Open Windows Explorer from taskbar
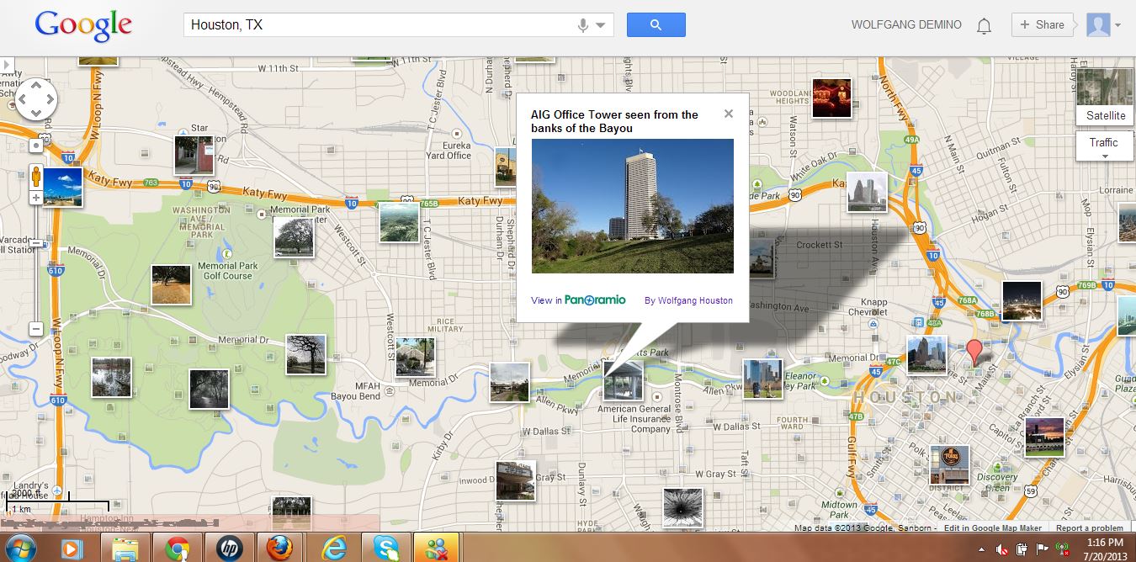The image size is (1136, 562). point(125,548)
